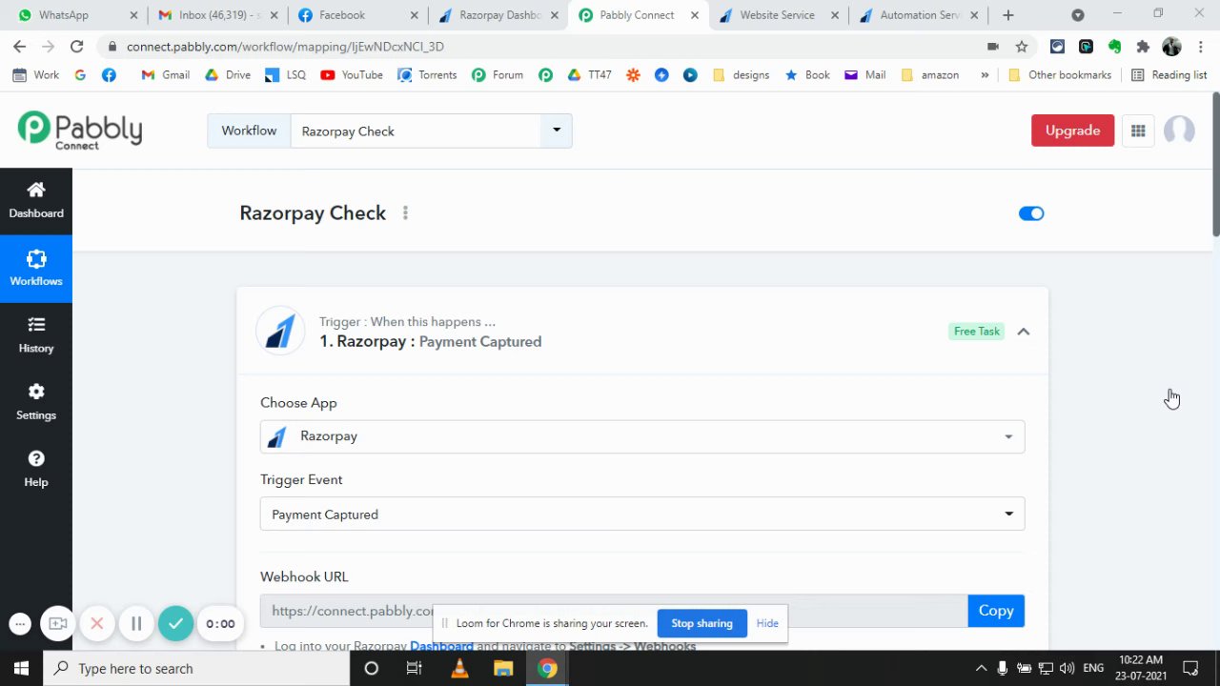This screenshot has width=1220, height=686.
Task: Open Chrome three-dot menu
Action: (x=1200, y=47)
